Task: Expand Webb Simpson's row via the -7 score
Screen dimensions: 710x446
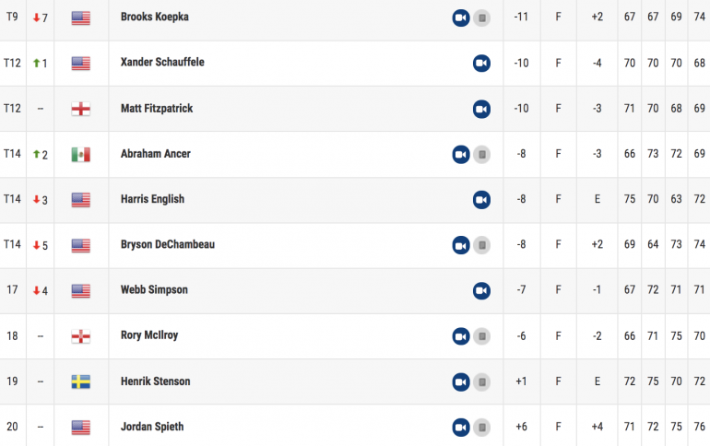Action: coord(521,289)
